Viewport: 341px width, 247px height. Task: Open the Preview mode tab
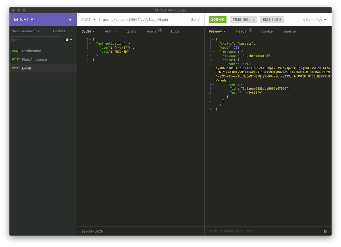(217, 31)
